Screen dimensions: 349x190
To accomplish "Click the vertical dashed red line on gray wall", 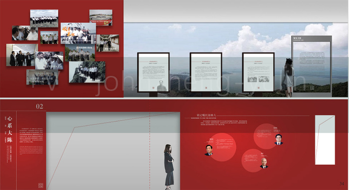I will (150, 151).
